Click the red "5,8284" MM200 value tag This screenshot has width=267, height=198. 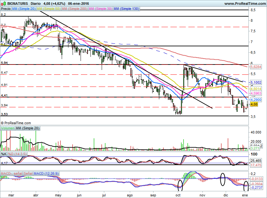(256, 67)
